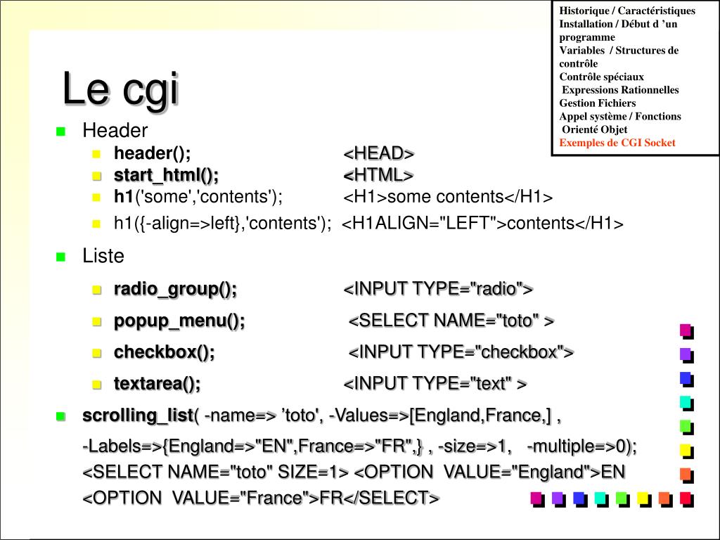Viewport: 720px width, 540px height.
Task: Click the "Liste" top-level bullet text
Action: point(103,256)
